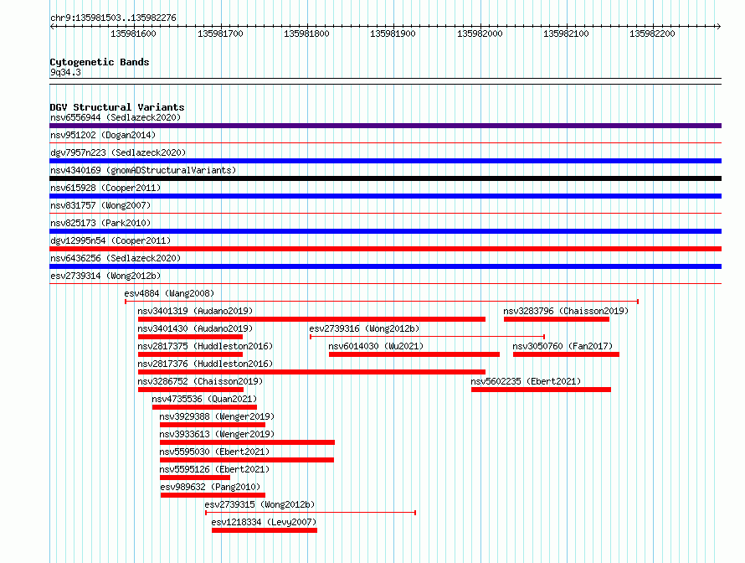745x563 pixels.
Task: Click the nsv6556944 (Sedlazeck2020) variant label
Action: pos(116,117)
